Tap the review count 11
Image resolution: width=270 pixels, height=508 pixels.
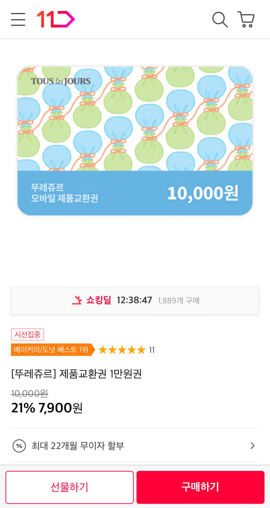coord(152,350)
